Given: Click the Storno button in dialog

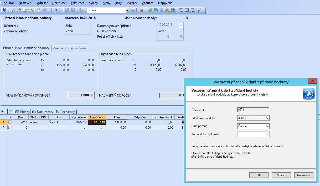Looking at the screenshot, I should click(x=281, y=175).
